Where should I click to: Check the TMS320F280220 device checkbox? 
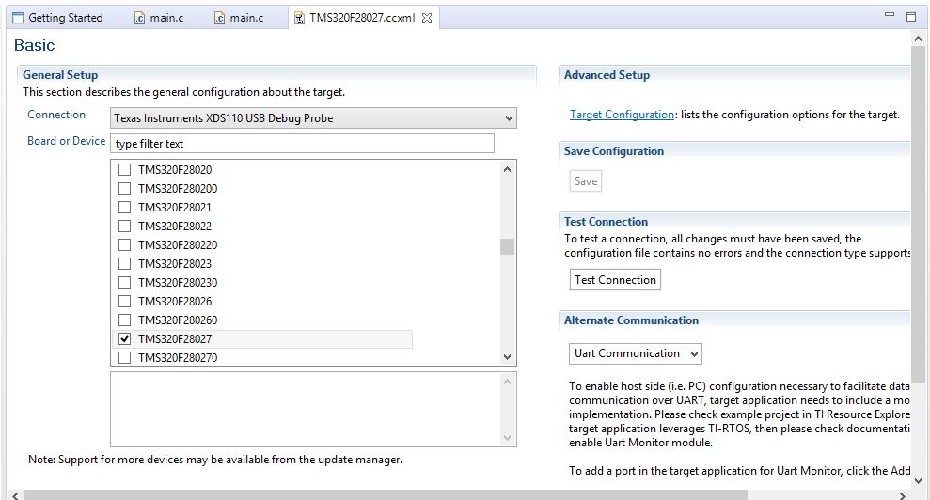[x=124, y=245]
